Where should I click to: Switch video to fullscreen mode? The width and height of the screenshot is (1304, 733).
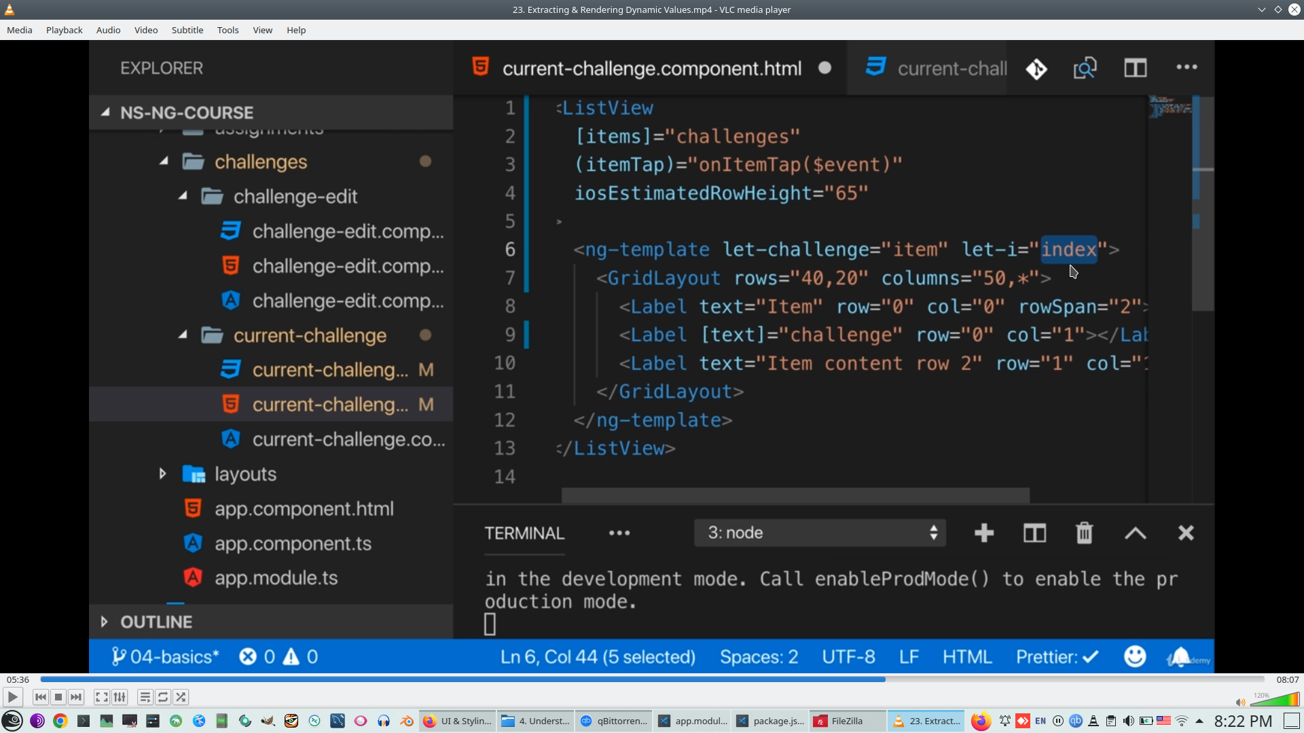point(101,697)
